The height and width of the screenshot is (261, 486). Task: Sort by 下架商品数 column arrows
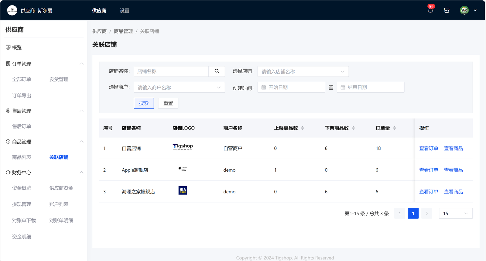[x=353, y=128]
